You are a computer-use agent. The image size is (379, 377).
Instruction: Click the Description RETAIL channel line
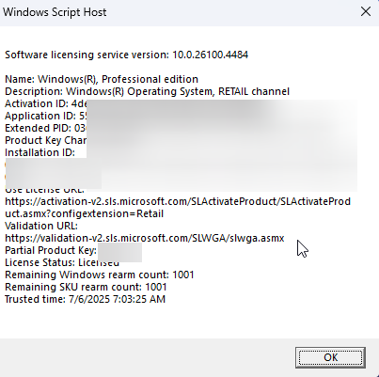click(x=147, y=91)
